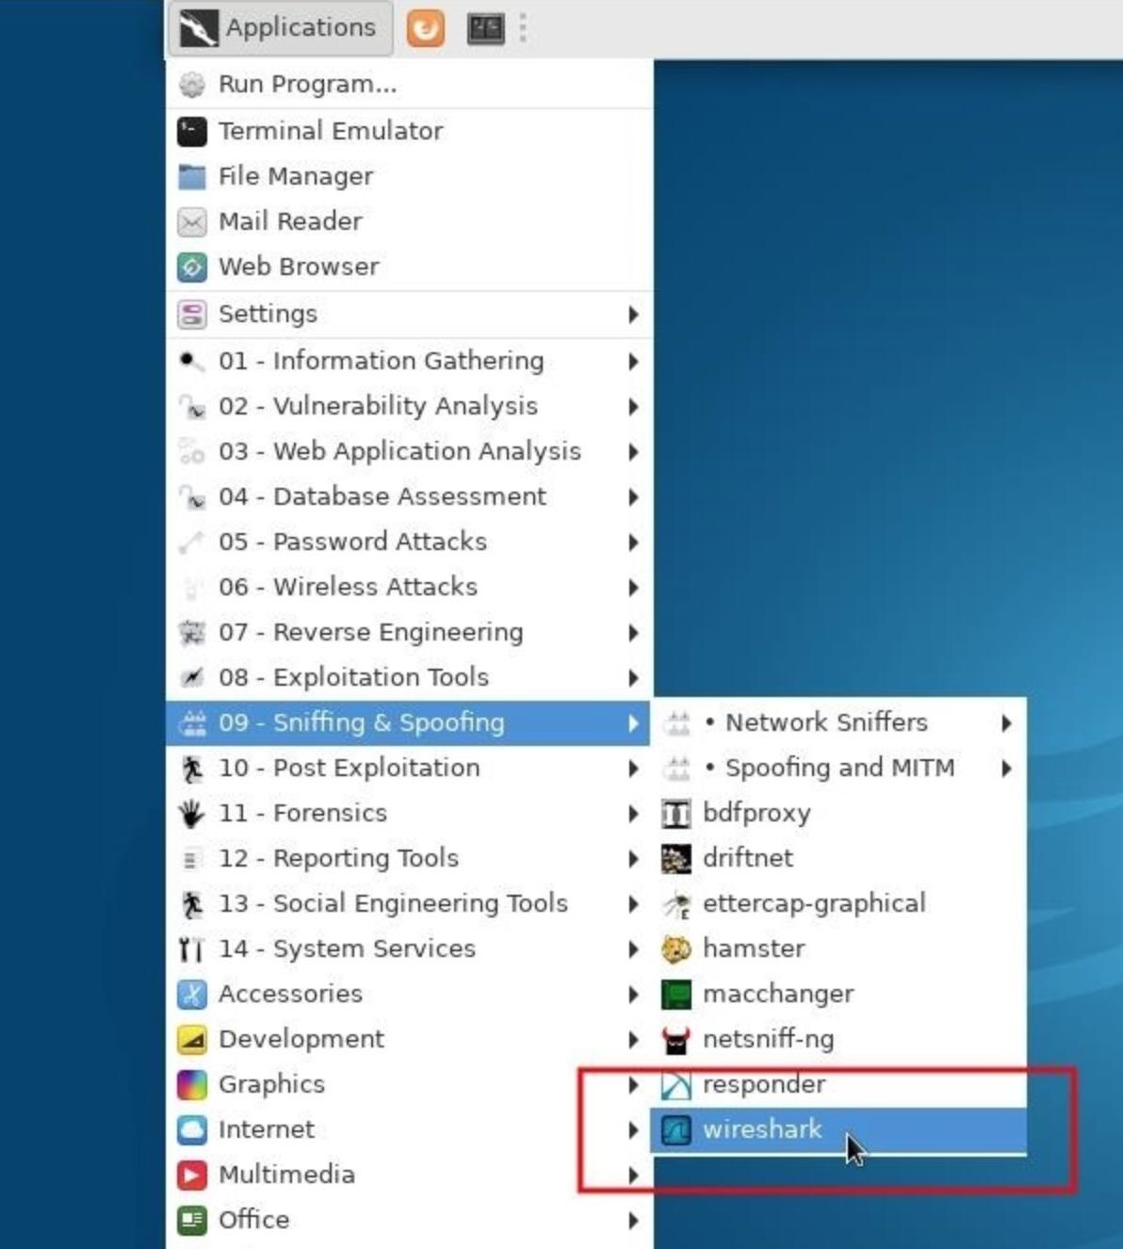Open ettercap-graphical

pyautogui.click(x=814, y=902)
